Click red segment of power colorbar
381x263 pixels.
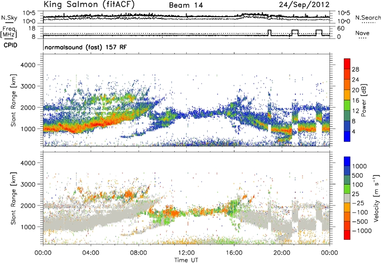click(347, 64)
